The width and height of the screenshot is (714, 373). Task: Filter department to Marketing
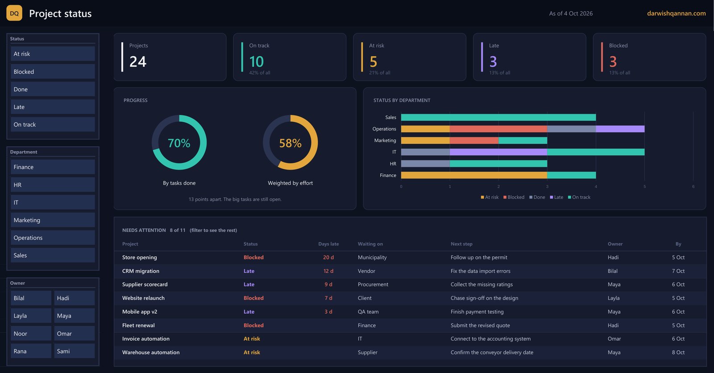tap(53, 220)
